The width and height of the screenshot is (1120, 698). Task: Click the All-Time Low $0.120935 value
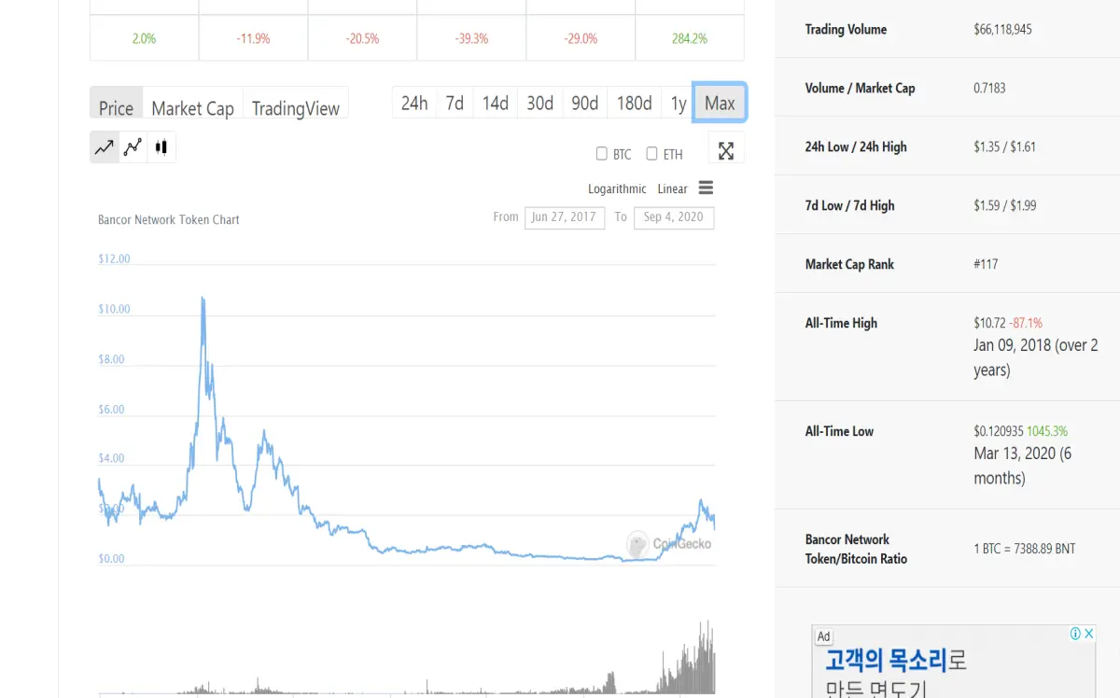999,431
